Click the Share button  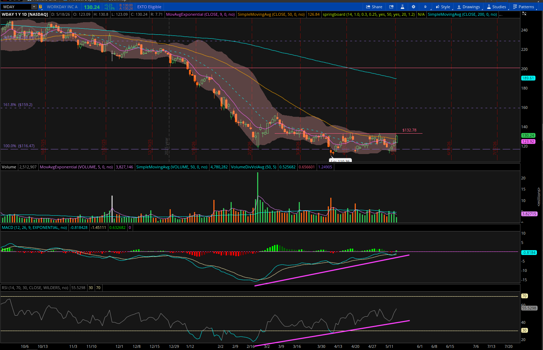(x=374, y=7)
